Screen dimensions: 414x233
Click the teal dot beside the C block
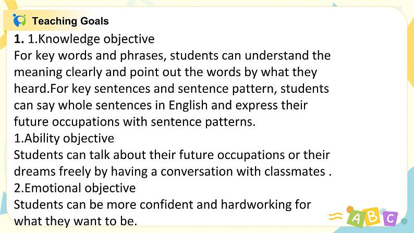point(404,221)
